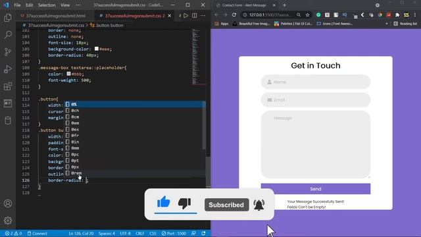This screenshot has height=237, width=421.
Task: Click the Send button on contact form
Action: point(316,189)
